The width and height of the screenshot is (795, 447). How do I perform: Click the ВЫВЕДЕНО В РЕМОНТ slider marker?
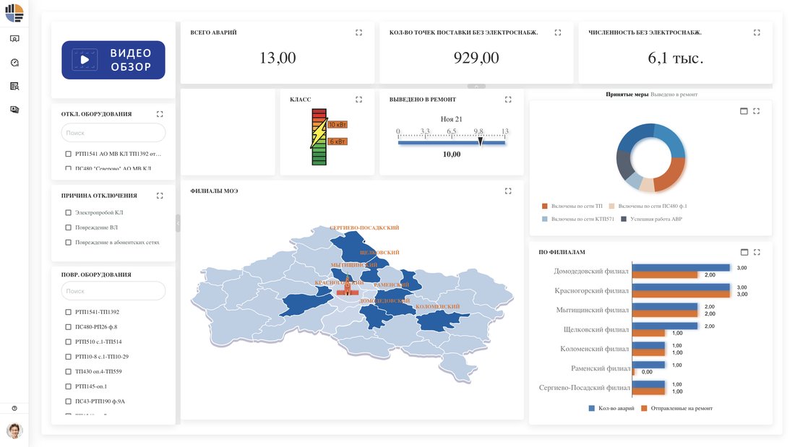[x=480, y=142]
